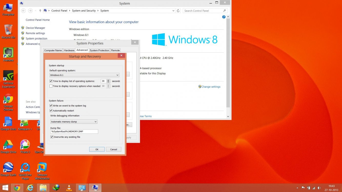The image size is (342, 192).
Task: Click the Change settings link
Action: 211,87
